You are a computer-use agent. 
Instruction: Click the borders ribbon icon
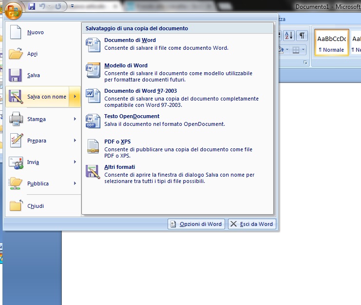click(296, 50)
